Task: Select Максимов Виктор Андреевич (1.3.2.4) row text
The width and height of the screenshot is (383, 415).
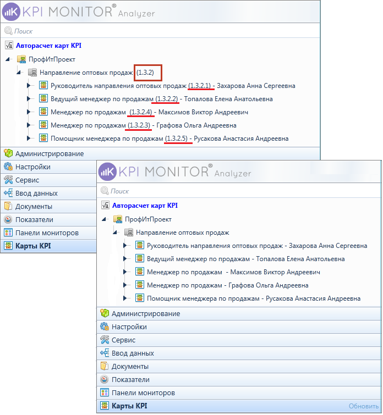Action: [x=149, y=112]
